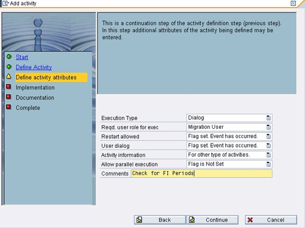Click red status icon beside Complete
This screenshot has height=228, width=305.
9,107
